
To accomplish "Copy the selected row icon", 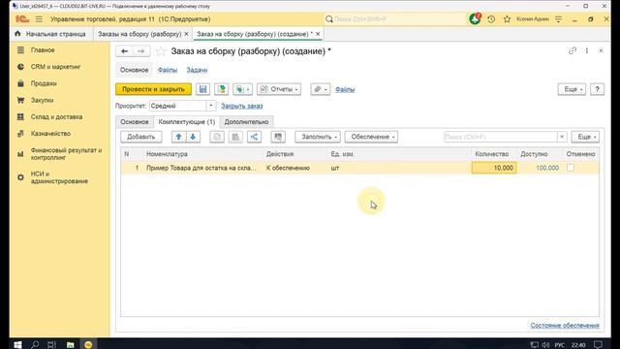I will (x=217, y=137).
